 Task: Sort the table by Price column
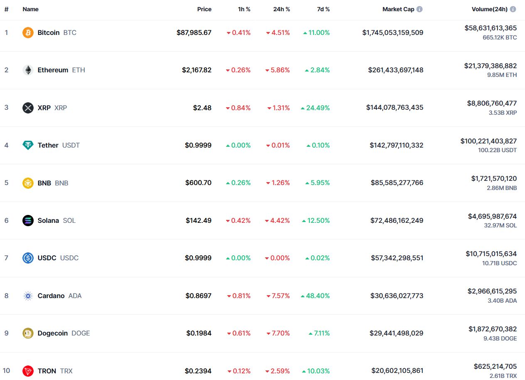point(204,9)
